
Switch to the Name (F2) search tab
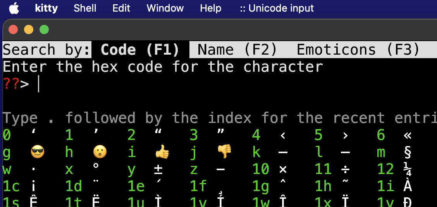click(x=237, y=50)
